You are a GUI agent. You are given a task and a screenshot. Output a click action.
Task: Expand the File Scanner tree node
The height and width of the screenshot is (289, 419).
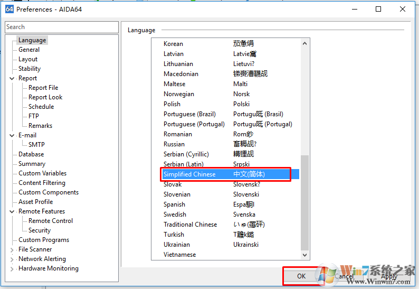12,250
